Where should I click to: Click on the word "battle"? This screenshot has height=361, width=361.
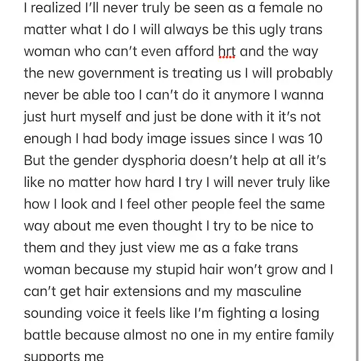[x=43, y=335]
